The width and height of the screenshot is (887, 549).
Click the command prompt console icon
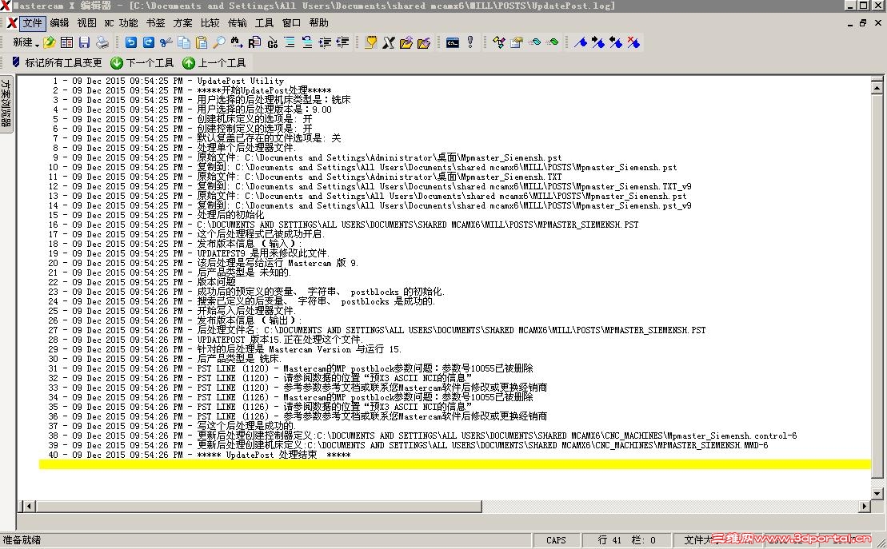coord(453,42)
